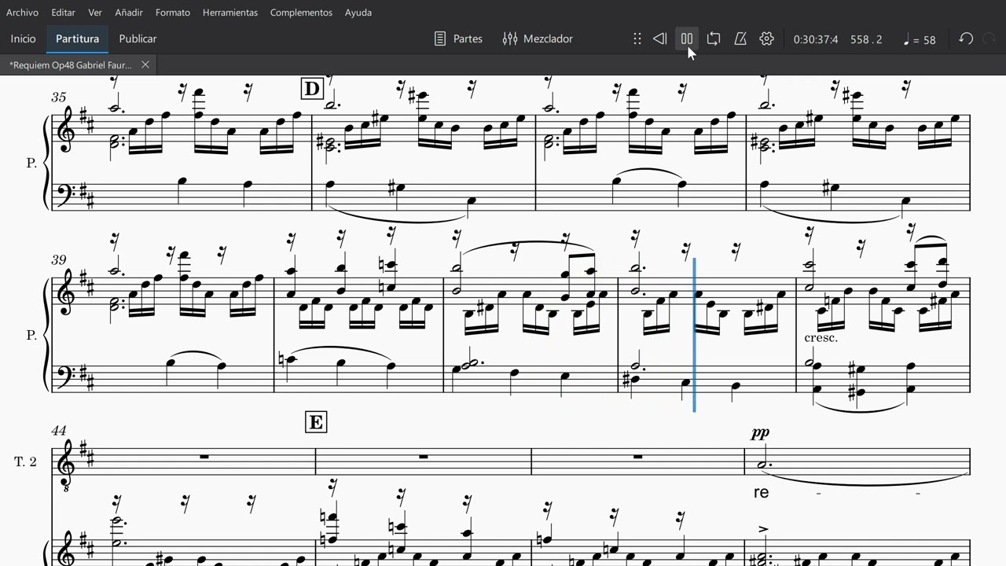This screenshot has width=1006, height=566.
Task: Select the P. instrument label in the first system
Action: tap(31, 163)
